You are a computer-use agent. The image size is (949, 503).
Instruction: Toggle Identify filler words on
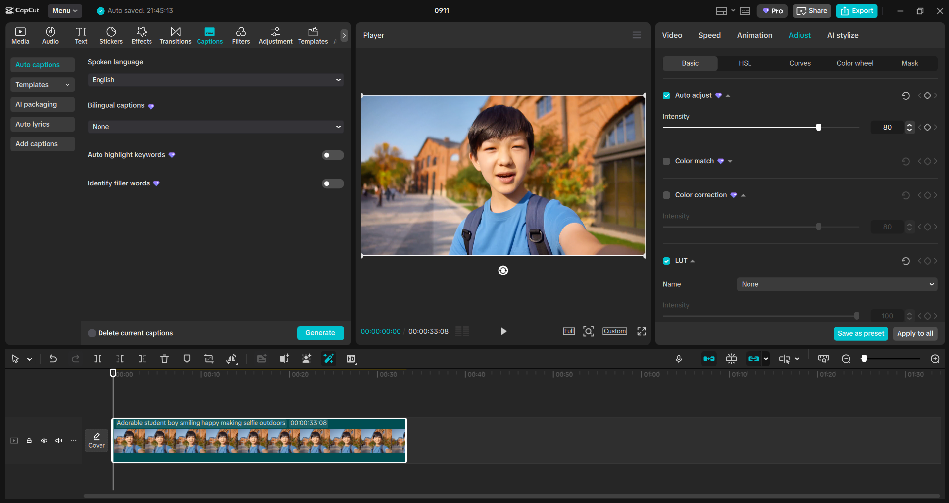click(332, 183)
